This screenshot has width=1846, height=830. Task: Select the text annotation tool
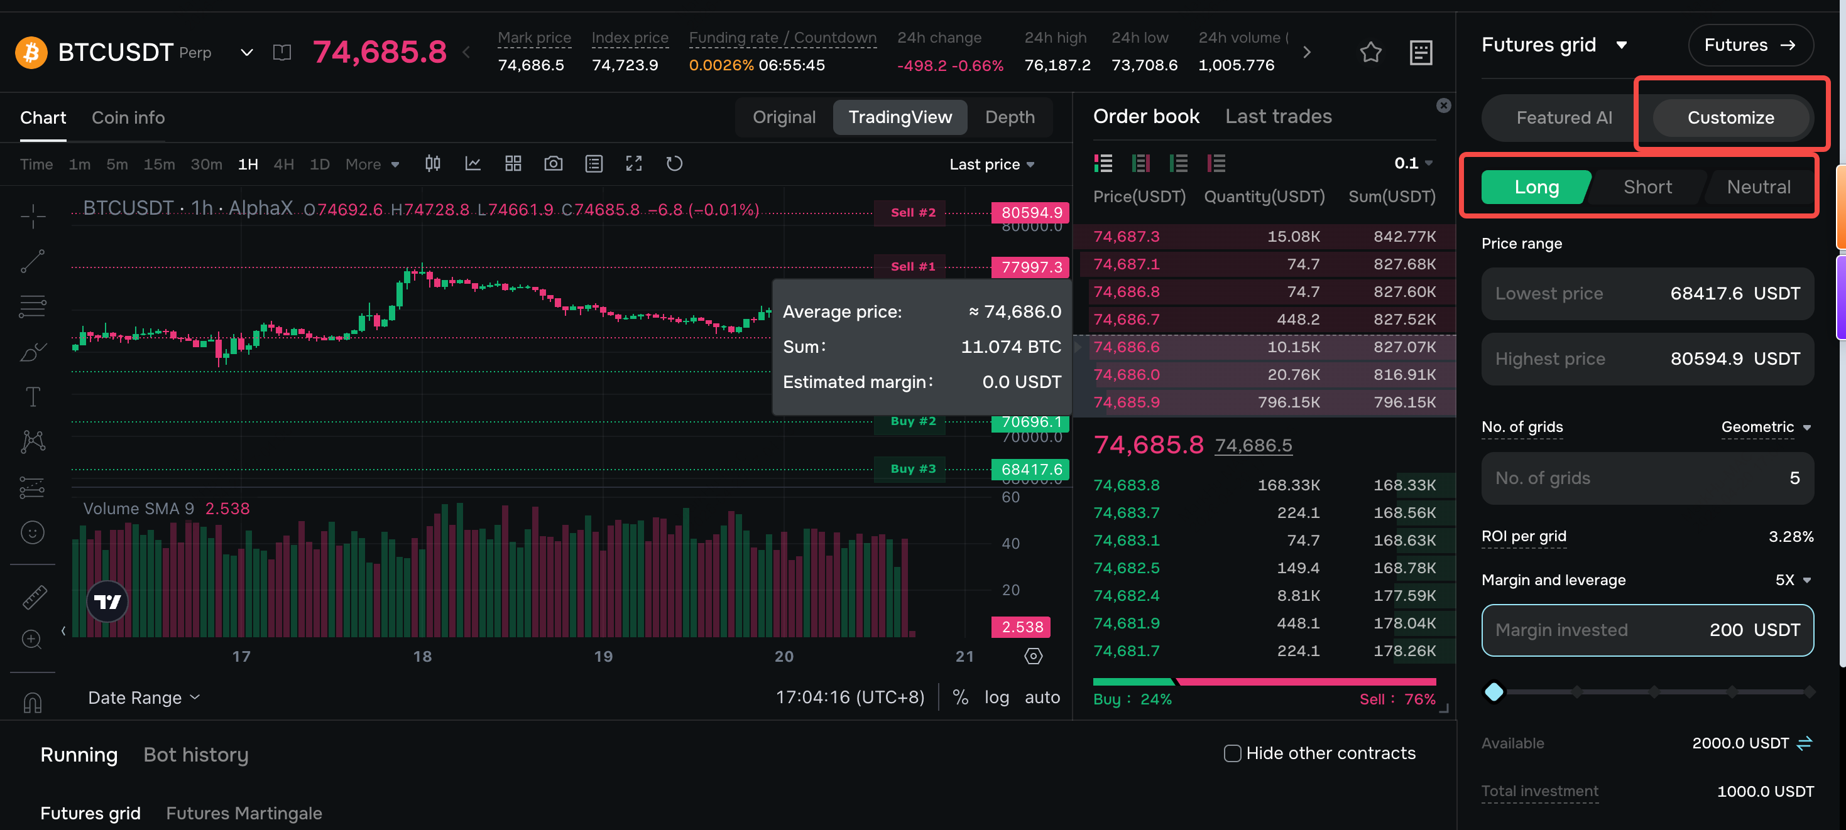[33, 397]
